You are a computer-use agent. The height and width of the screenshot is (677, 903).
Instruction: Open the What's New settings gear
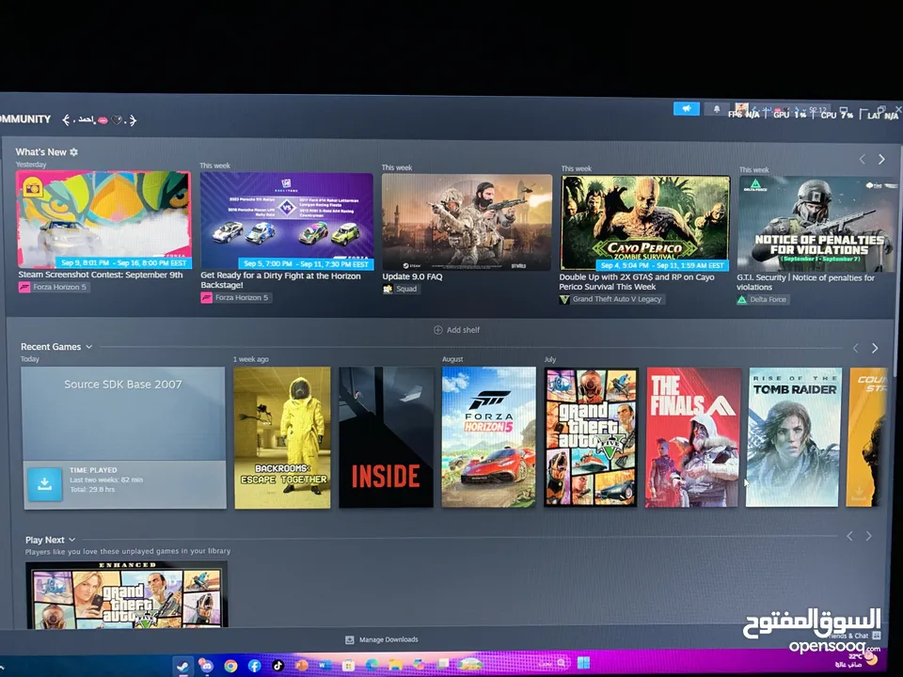coord(73,152)
